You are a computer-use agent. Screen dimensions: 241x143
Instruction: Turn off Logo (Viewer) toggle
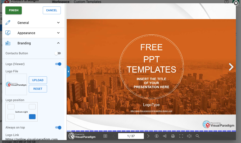click(58, 64)
